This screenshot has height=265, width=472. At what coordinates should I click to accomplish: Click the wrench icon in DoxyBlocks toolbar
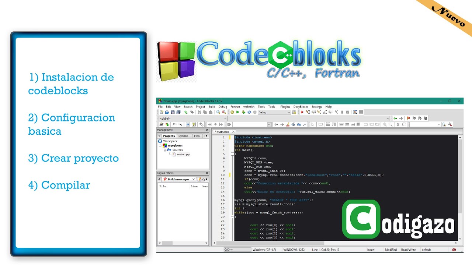tap(201, 124)
